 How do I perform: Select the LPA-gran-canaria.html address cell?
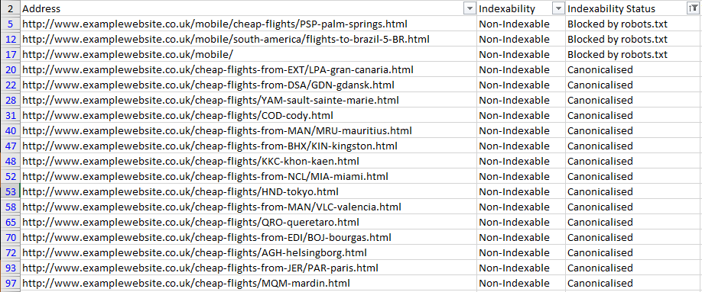click(x=249, y=69)
